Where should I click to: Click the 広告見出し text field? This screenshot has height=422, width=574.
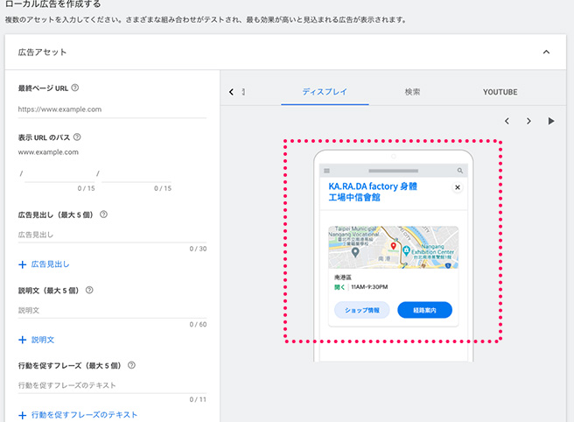(112, 235)
